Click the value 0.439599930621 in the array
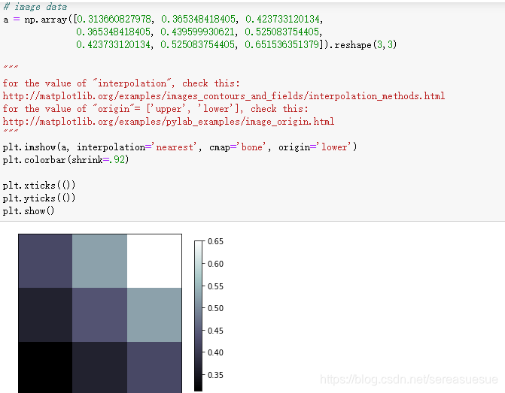Screen dimensions: 505x393 (197, 32)
